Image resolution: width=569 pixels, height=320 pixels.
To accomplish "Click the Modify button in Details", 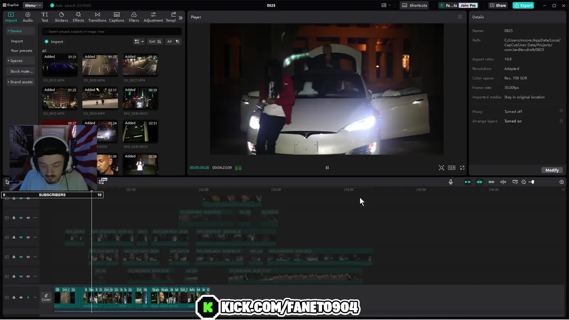I will coord(552,170).
